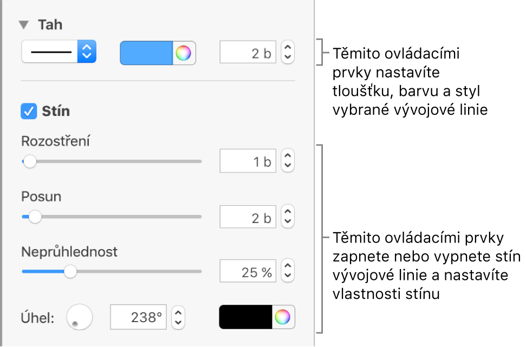Click the Neprůhlednost slider handle

coord(70,271)
